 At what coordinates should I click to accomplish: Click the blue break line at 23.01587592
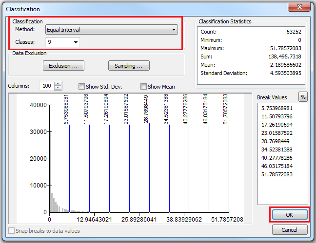click(x=129, y=168)
